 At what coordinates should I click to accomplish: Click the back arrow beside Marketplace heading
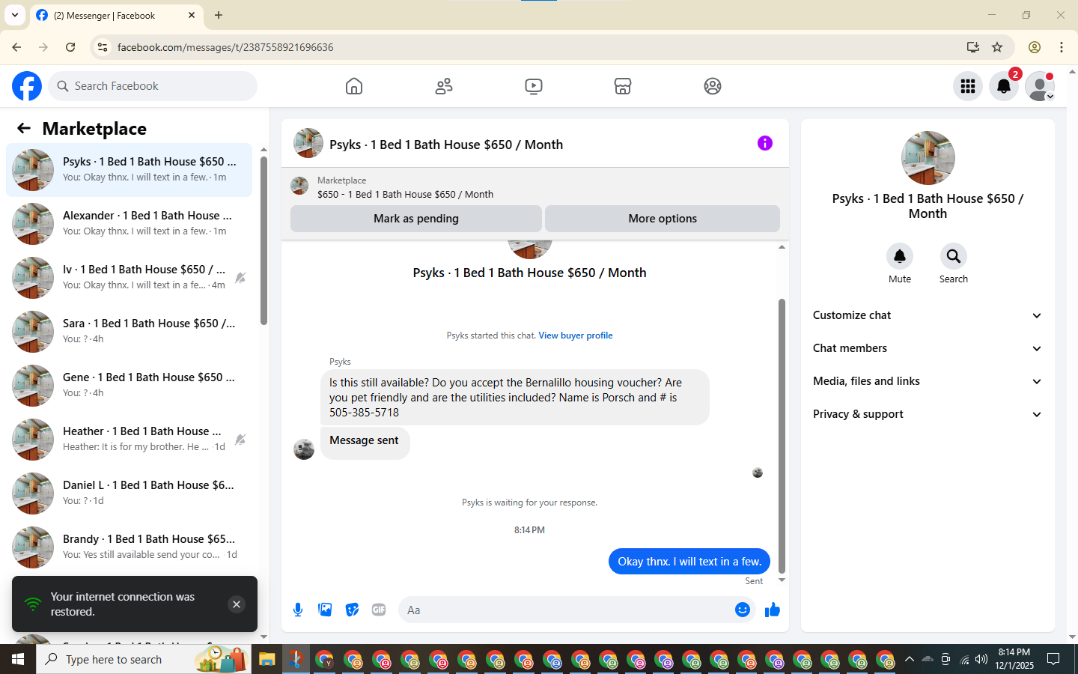click(24, 128)
